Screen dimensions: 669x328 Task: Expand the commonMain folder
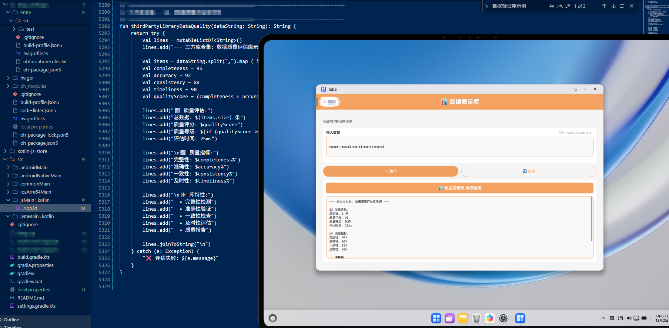(x=8, y=184)
